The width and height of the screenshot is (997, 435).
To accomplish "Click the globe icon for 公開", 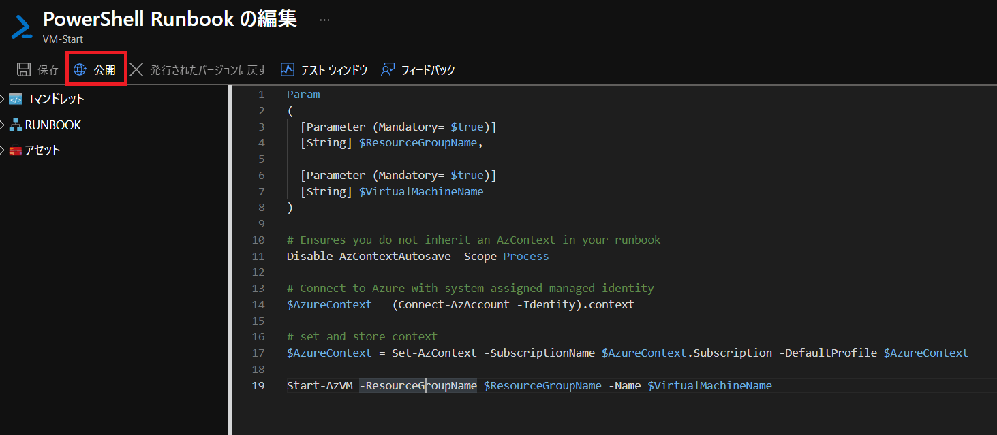I will coord(80,69).
